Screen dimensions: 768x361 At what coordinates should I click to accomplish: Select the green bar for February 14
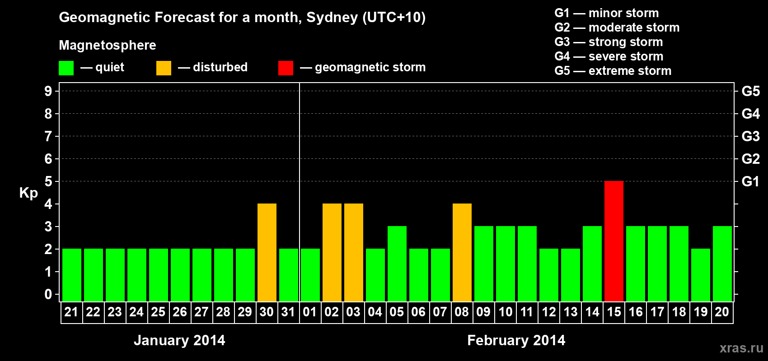click(592, 264)
